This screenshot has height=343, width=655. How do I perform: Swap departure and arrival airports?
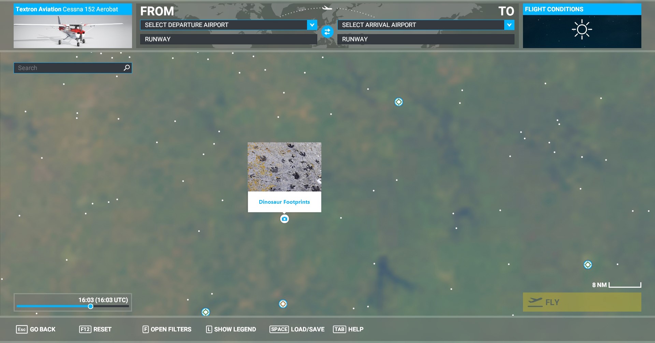click(327, 32)
